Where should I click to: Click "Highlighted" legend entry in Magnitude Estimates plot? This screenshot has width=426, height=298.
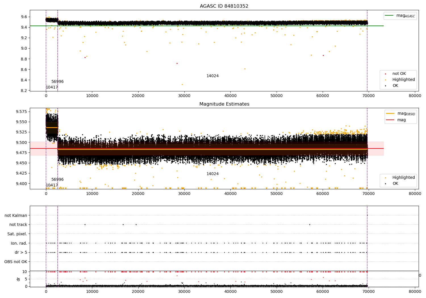pyautogui.click(x=404, y=178)
